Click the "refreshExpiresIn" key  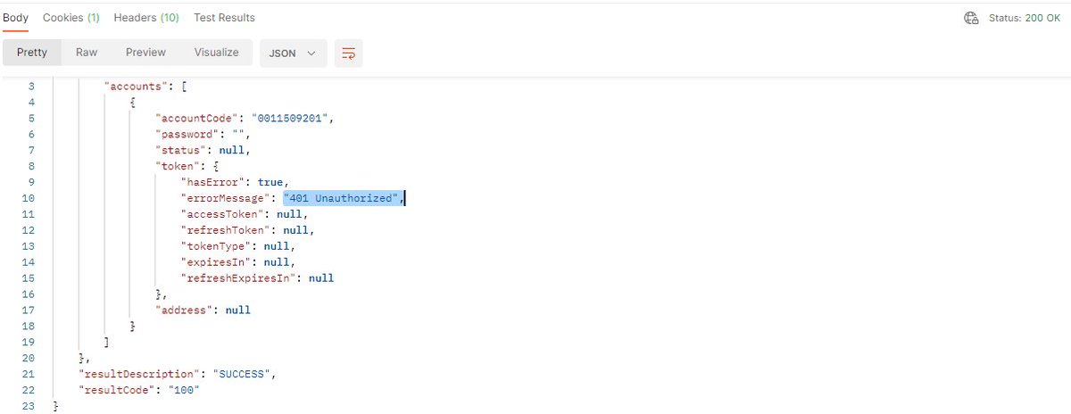238,278
